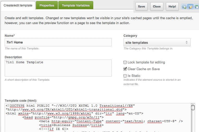Click the hint 'The name of this Template.'
Viewport: 199px width, 132px height.
coord(22,48)
